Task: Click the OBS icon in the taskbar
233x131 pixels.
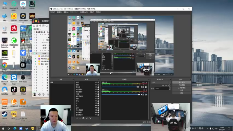Action: click(39, 129)
